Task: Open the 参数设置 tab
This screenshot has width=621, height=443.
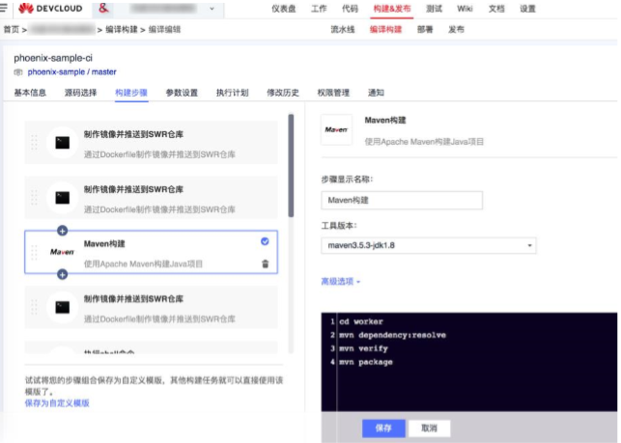Action: (x=182, y=93)
